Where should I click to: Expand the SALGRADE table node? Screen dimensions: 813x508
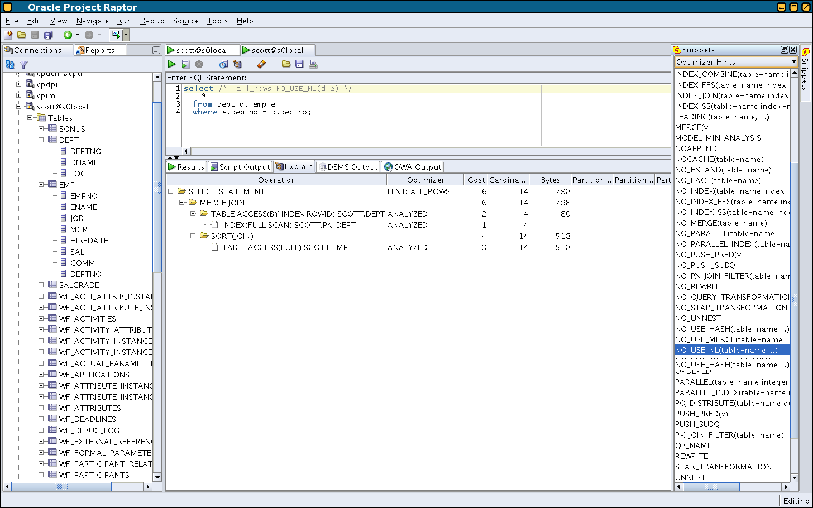41,285
